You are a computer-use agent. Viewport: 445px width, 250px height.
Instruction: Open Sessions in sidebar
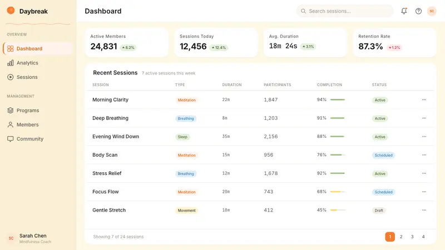tap(38, 77)
